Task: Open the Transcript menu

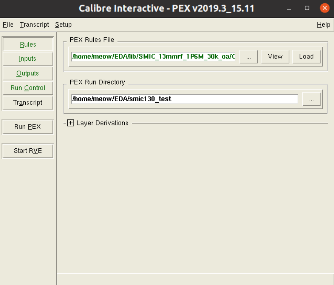Action: pyautogui.click(x=34, y=25)
